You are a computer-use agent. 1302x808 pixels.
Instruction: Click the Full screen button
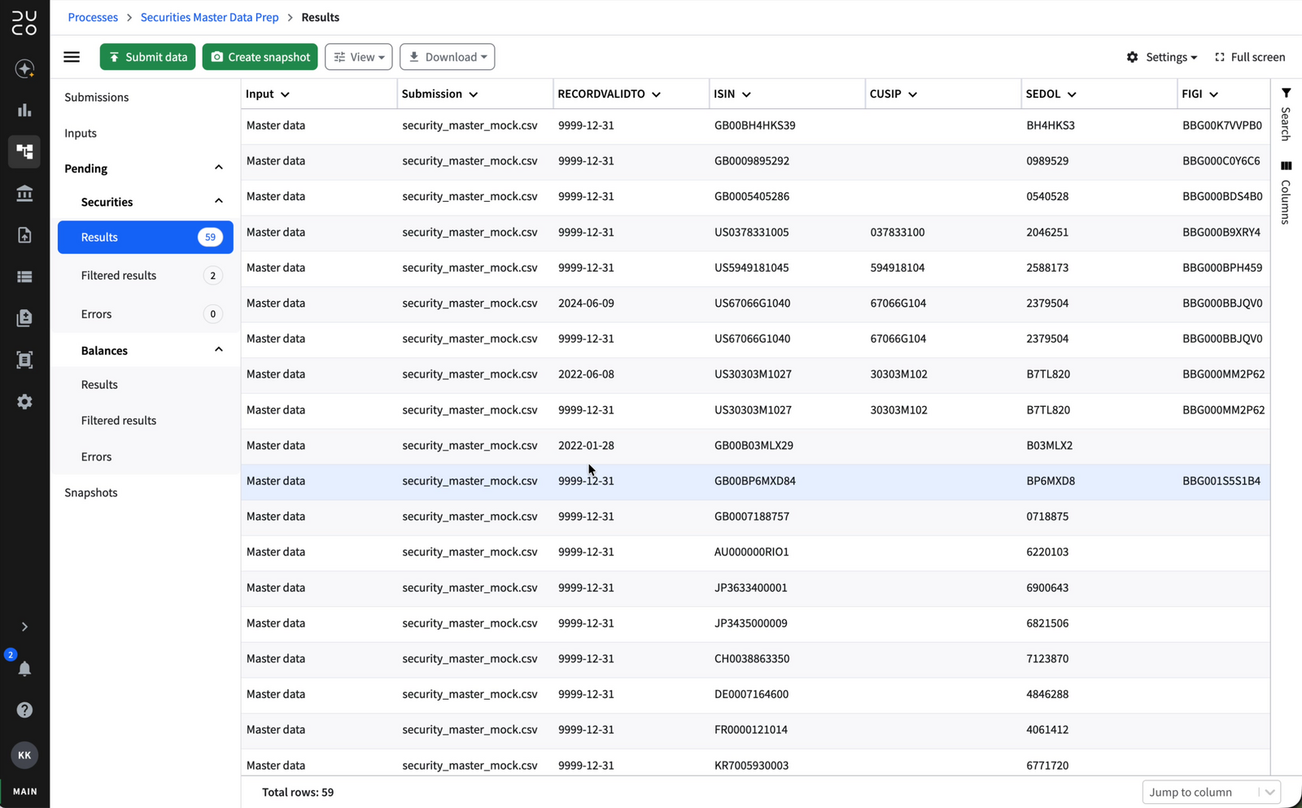click(1250, 57)
